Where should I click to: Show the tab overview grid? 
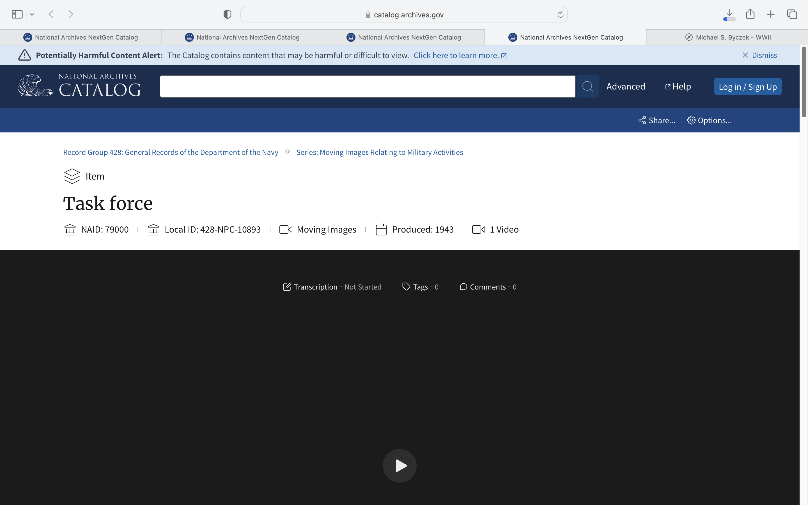tap(792, 14)
